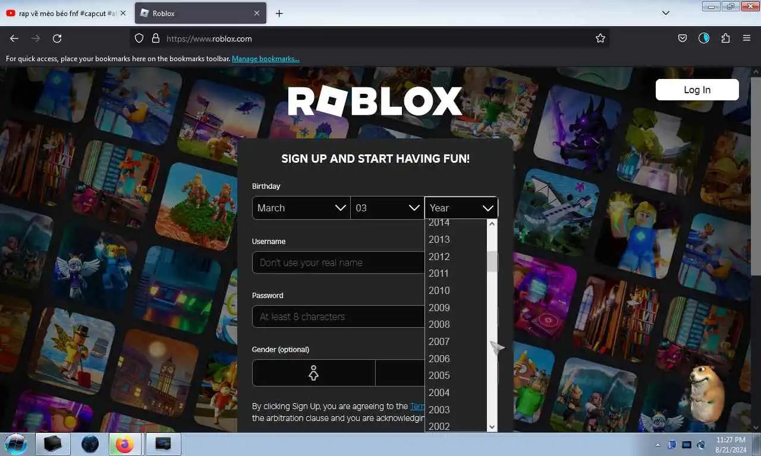Select the Roblox tab
The height and width of the screenshot is (456, 761).
[199, 13]
